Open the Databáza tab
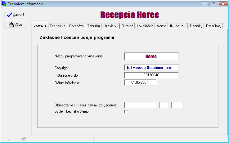 coord(76,26)
